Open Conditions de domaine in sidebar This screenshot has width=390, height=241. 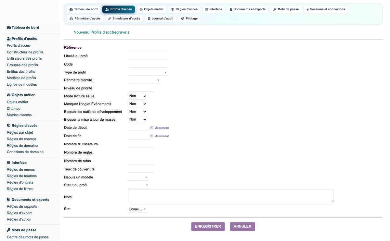point(25,152)
